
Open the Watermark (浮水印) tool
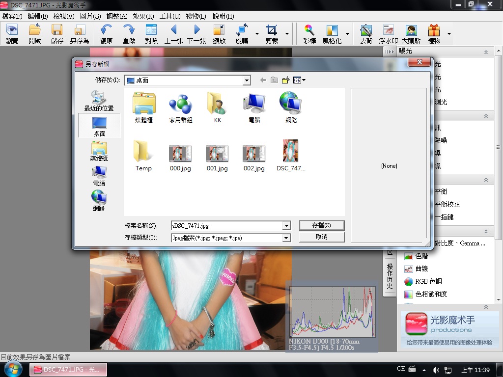(388, 34)
